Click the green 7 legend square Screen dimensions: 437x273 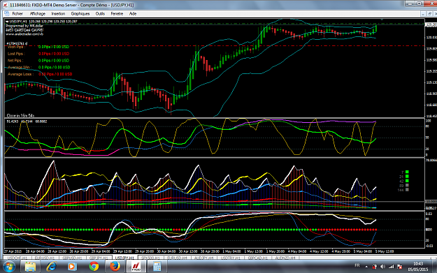[407, 172]
